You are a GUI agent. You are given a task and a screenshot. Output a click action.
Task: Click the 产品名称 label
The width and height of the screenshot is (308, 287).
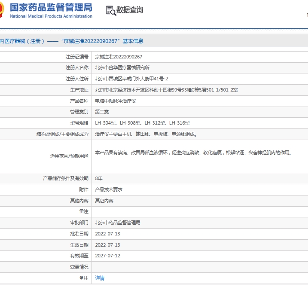(x=79, y=101)
